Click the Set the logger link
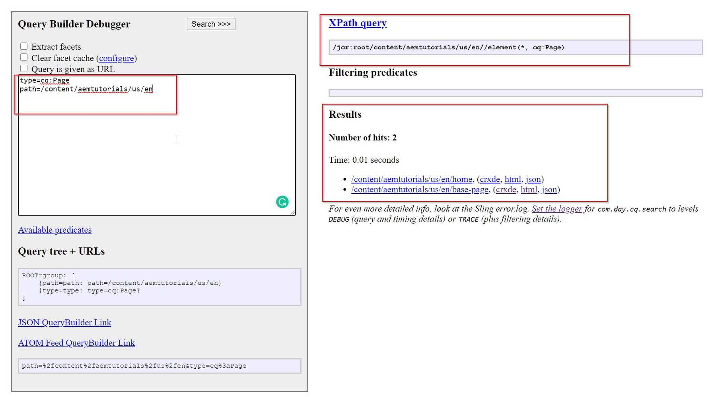 click(x=556, y=208)
